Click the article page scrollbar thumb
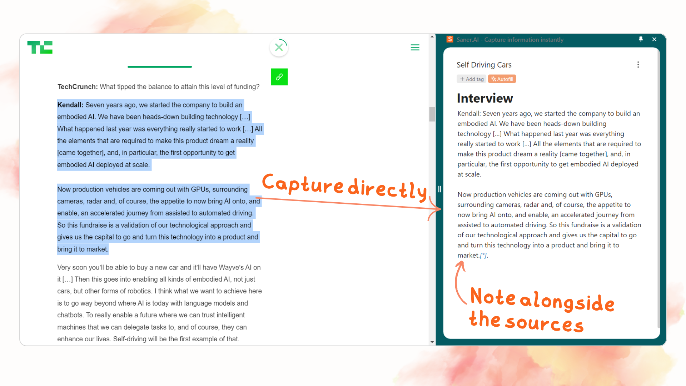This screenshot has width=686, height=386. 432,114
